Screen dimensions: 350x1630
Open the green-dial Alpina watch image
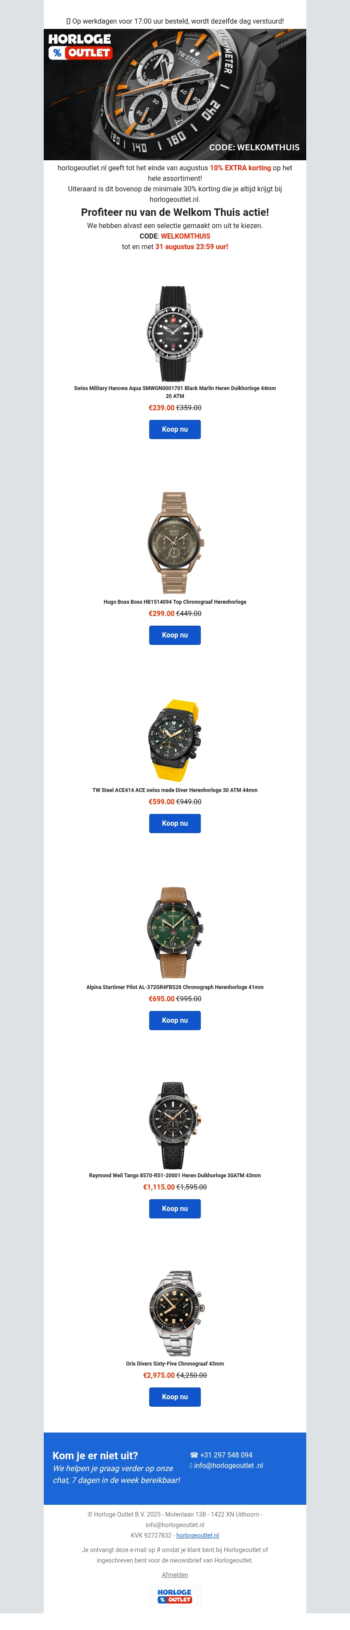[x=175, y=932]
